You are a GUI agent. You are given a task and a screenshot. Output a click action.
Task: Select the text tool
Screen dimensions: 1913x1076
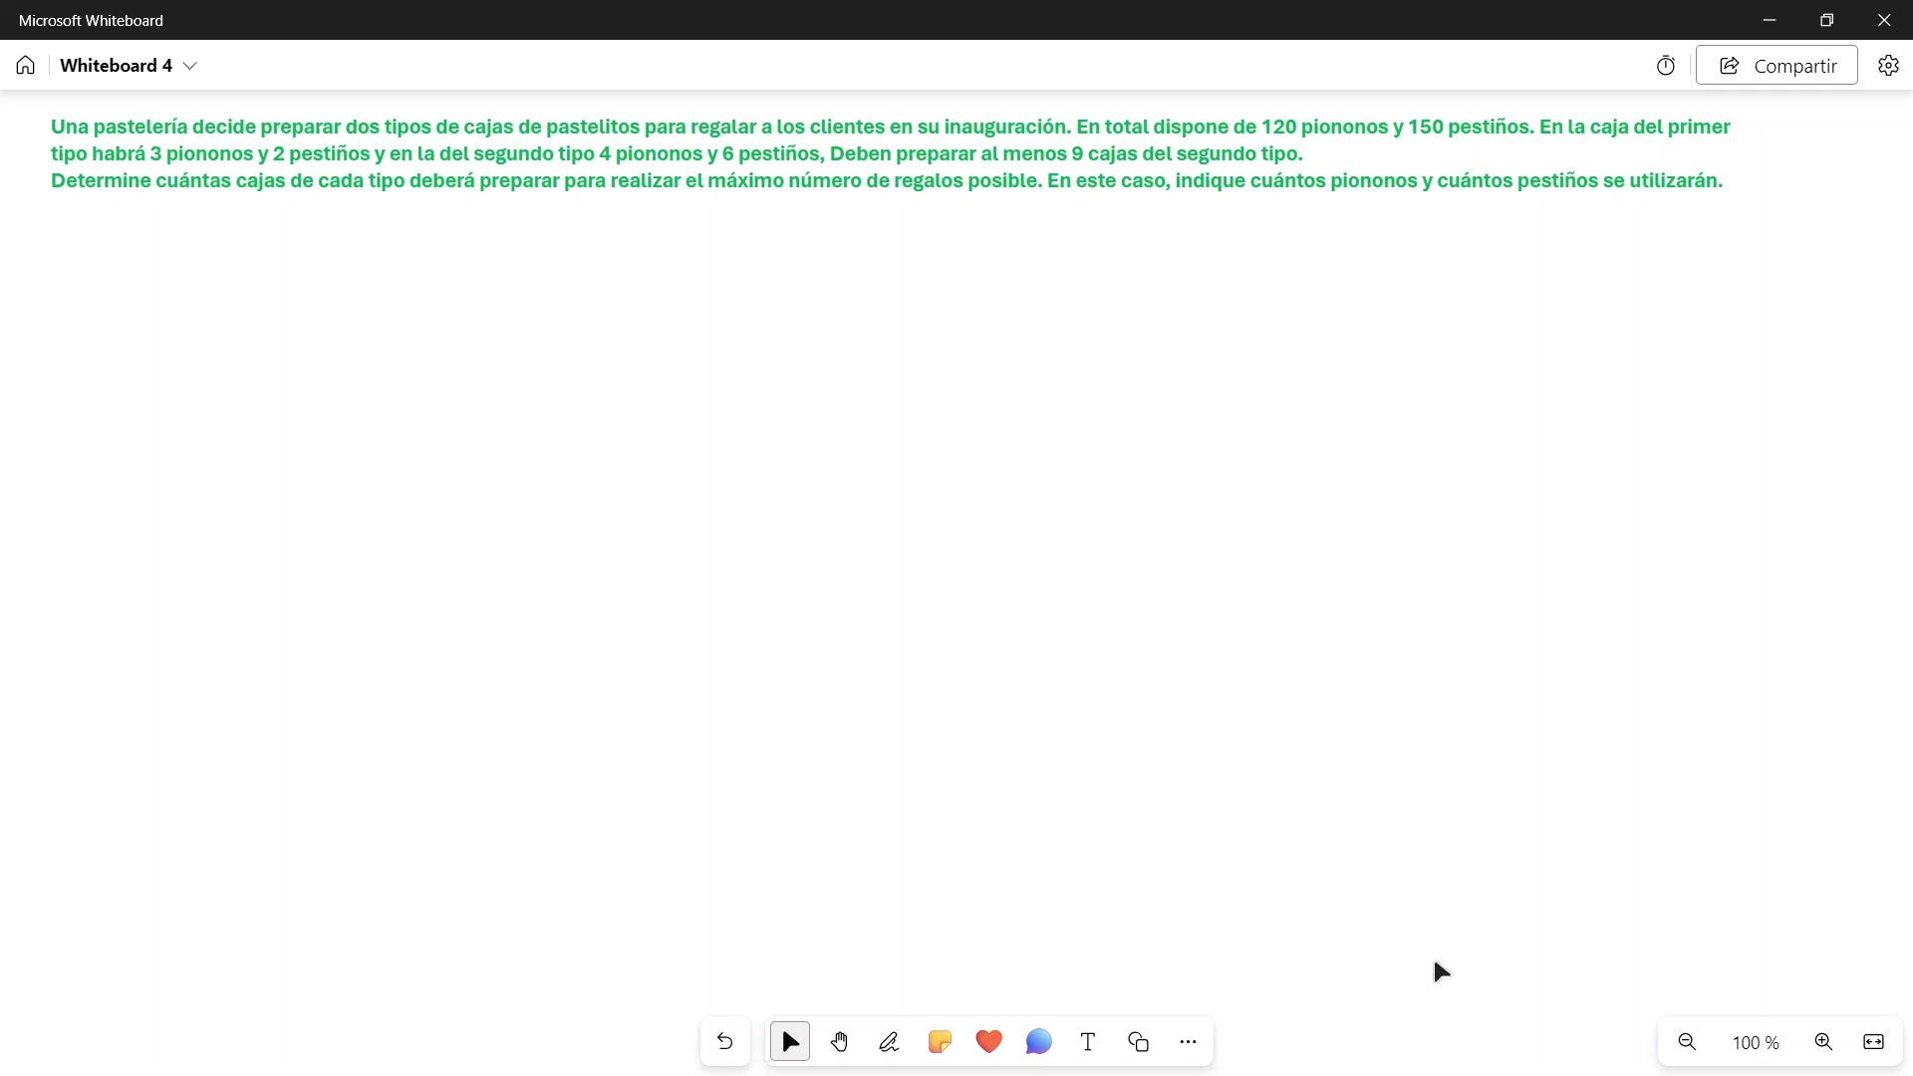click(1088, 1042)
